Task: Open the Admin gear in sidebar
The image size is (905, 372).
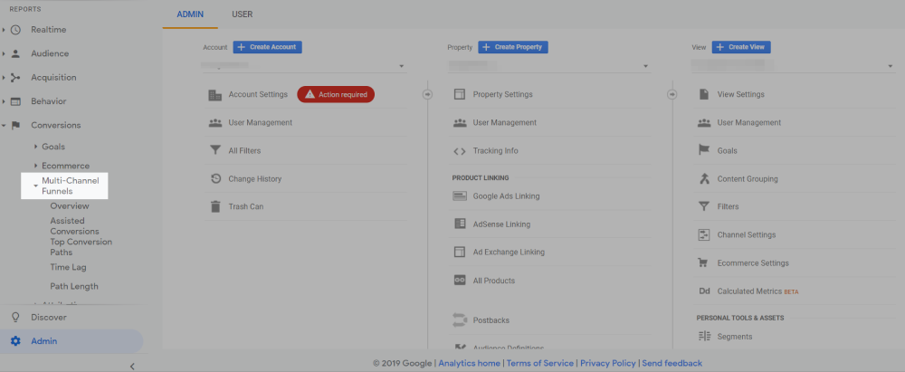Action: (x=15, y=341)
